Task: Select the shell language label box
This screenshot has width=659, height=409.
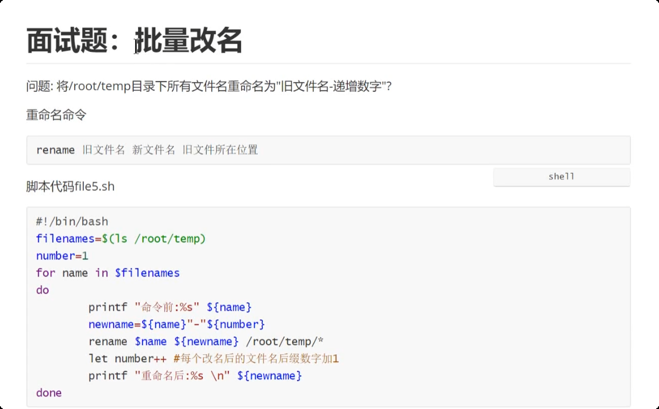Action: 561,177
